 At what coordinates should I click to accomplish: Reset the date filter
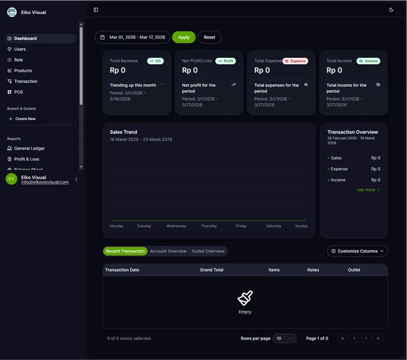pyautogui.click(x=209, y=37)
